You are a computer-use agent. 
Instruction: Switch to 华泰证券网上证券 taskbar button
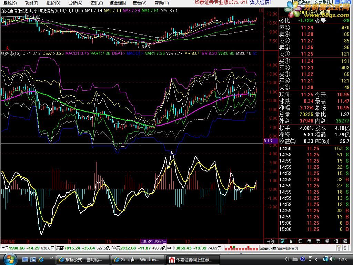pos(193,259)
